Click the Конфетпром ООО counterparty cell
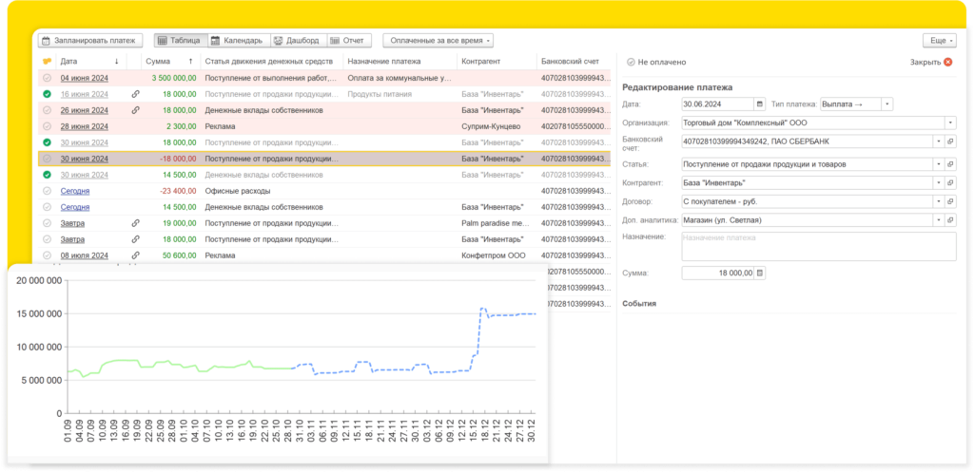This screenshot has height=472, width=974. [494, 255]
